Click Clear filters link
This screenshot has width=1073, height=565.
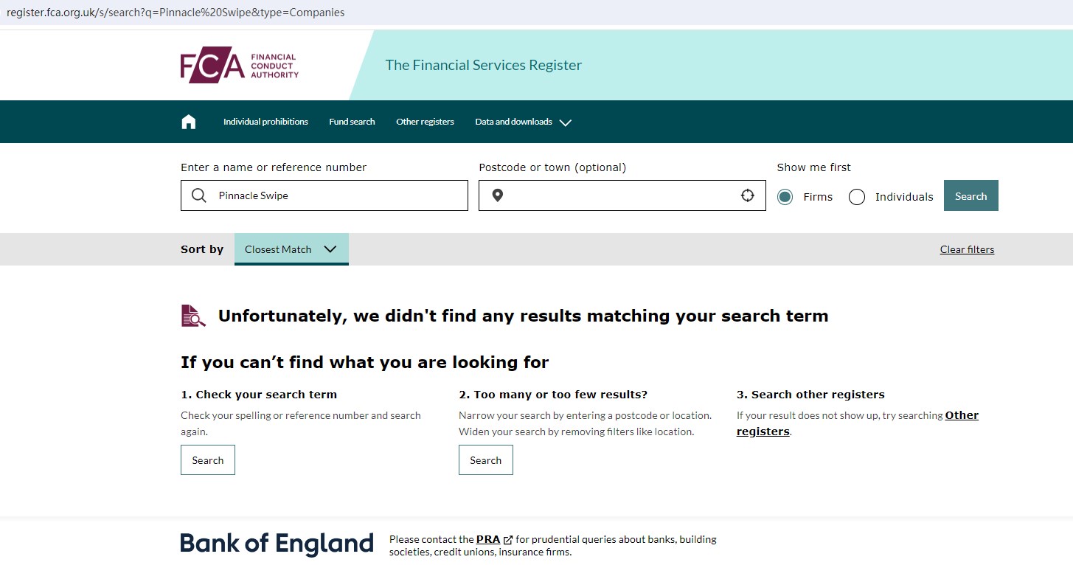(x=967, y=249)
